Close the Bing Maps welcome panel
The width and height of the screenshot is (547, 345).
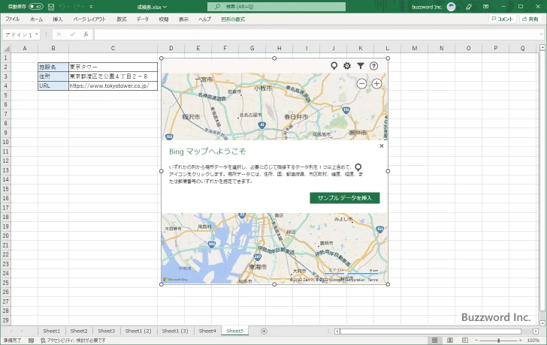pyautogui.click(x=381, y=145)
